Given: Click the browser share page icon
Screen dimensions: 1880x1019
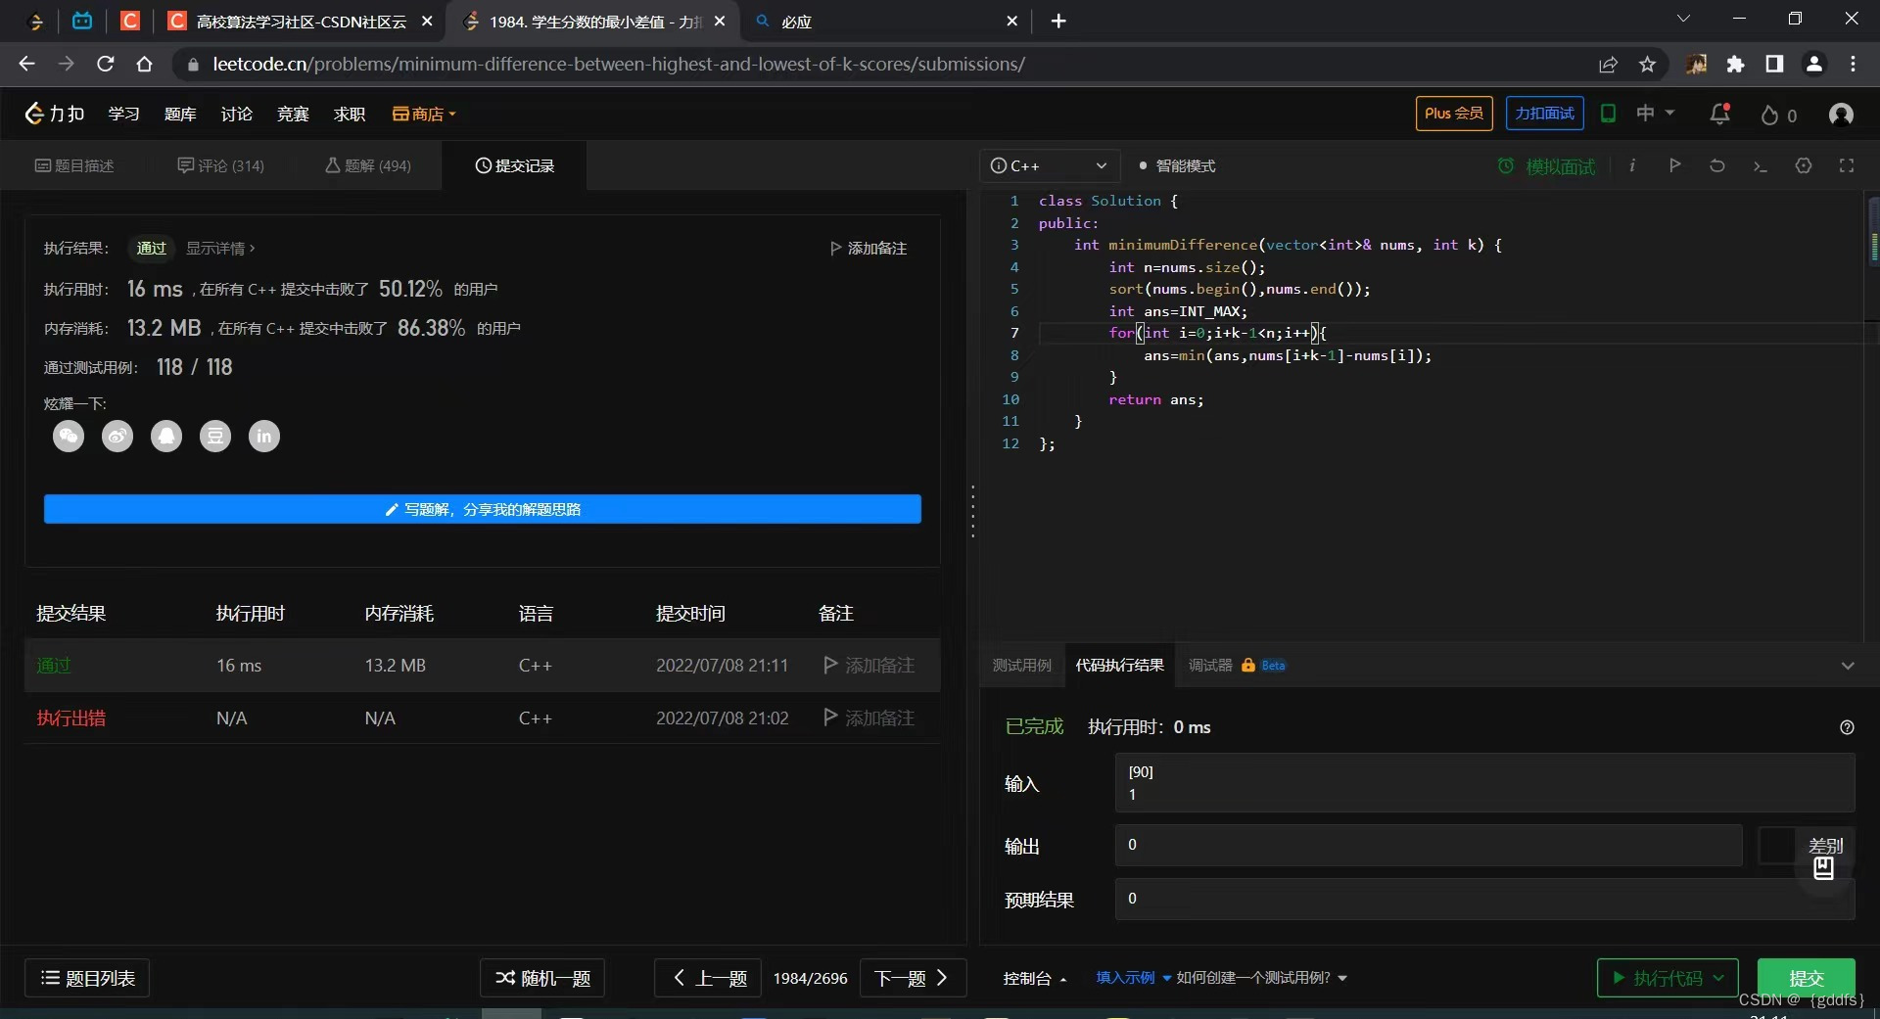Looking at the screenshot, I should 1608,65.
